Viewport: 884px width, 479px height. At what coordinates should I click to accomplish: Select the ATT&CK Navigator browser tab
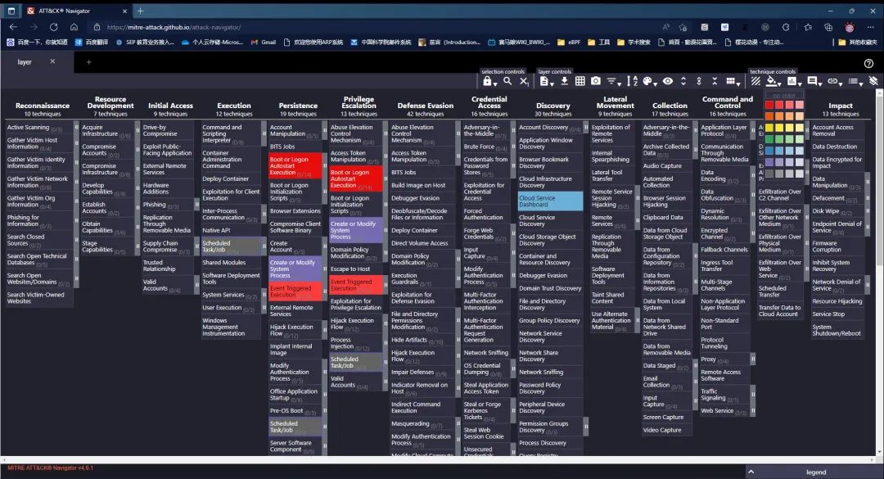click(75, 11)
